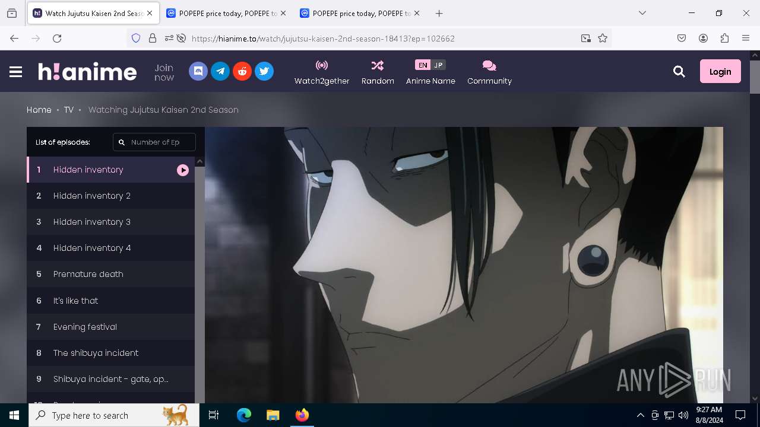Image resolution: width=760 pixels, height=427 pixels.
Task: Open Watch2gether
Action: [x=322, y=72]
